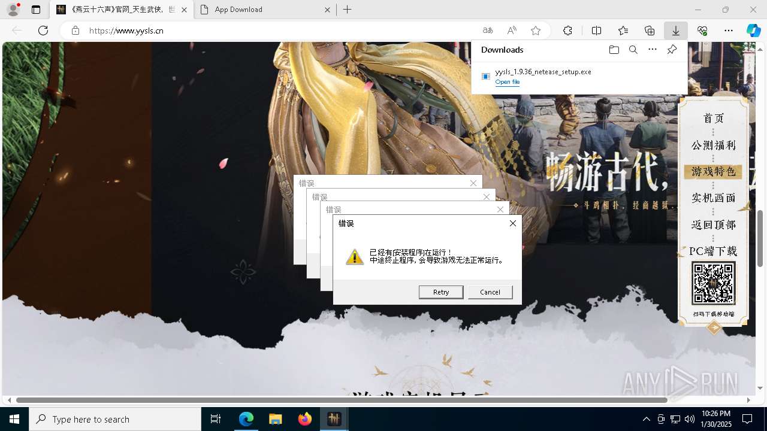Open the tab actions menu icon
The image size is (767, 431).
pos(36,10)
